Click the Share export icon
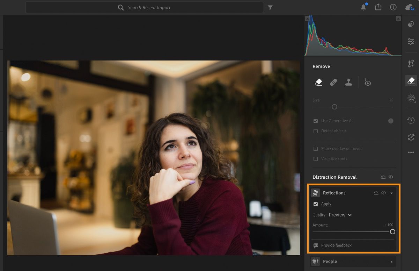The width and height of the screenshot is (419, 271). [378, 7]
